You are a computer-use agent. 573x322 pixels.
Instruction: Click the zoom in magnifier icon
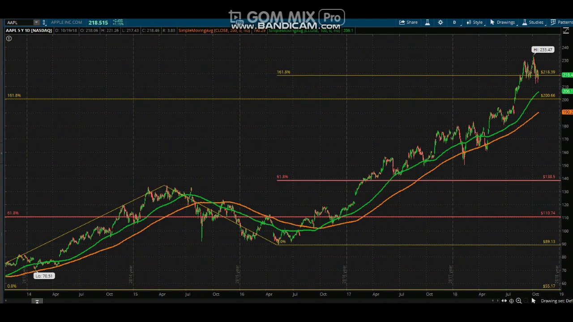(x=518, y=301)
